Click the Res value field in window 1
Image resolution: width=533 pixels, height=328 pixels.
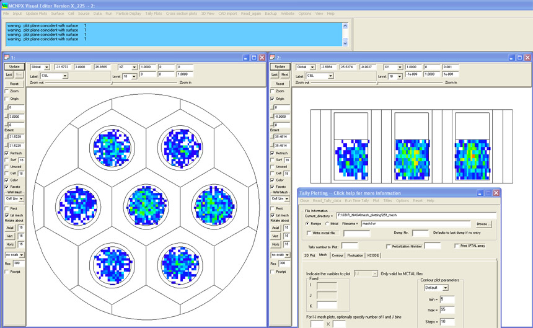[x=18, y=264]
